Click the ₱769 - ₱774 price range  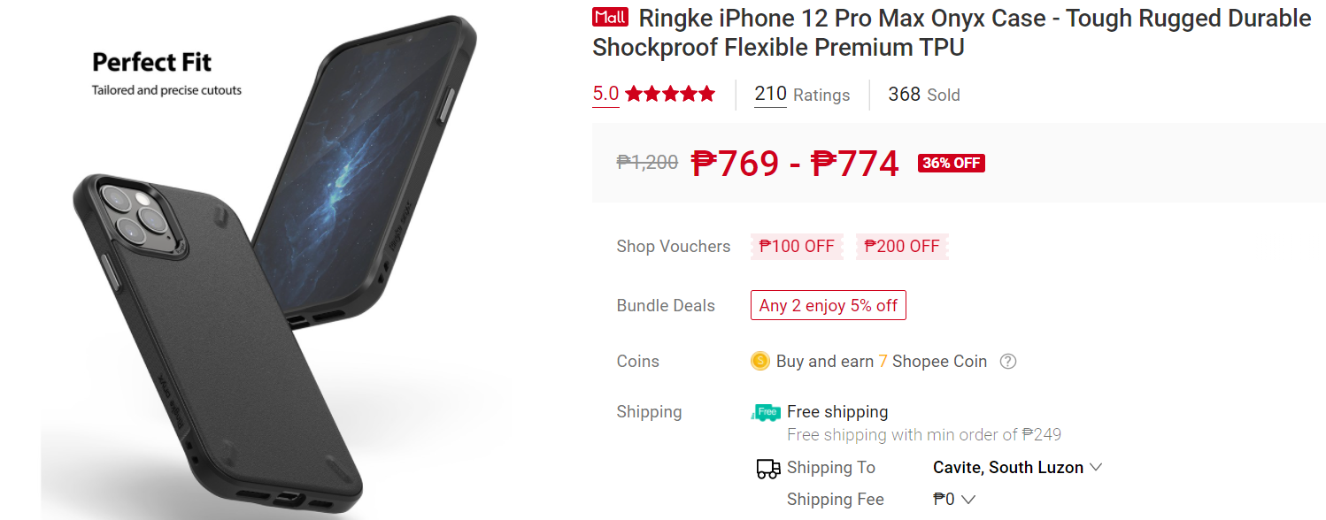(x=795, y=163)
